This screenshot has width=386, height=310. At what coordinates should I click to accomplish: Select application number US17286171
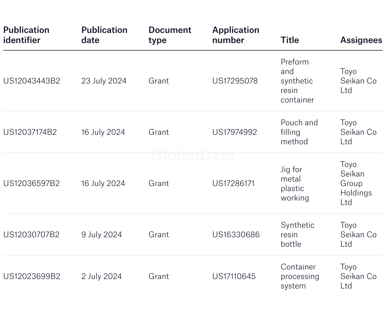[233, 183]
